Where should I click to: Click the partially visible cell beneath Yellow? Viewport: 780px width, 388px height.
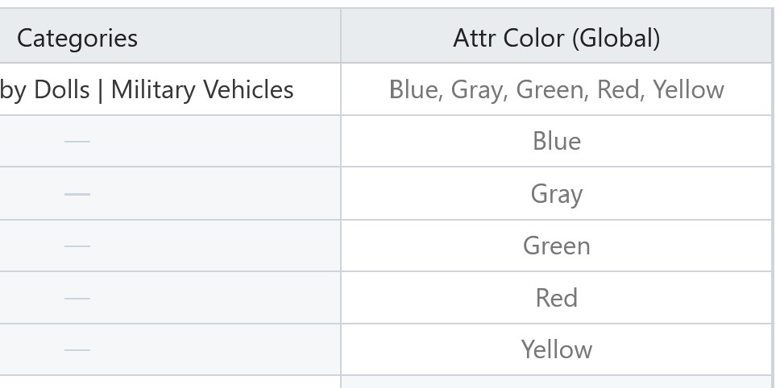tap(556, 382)
